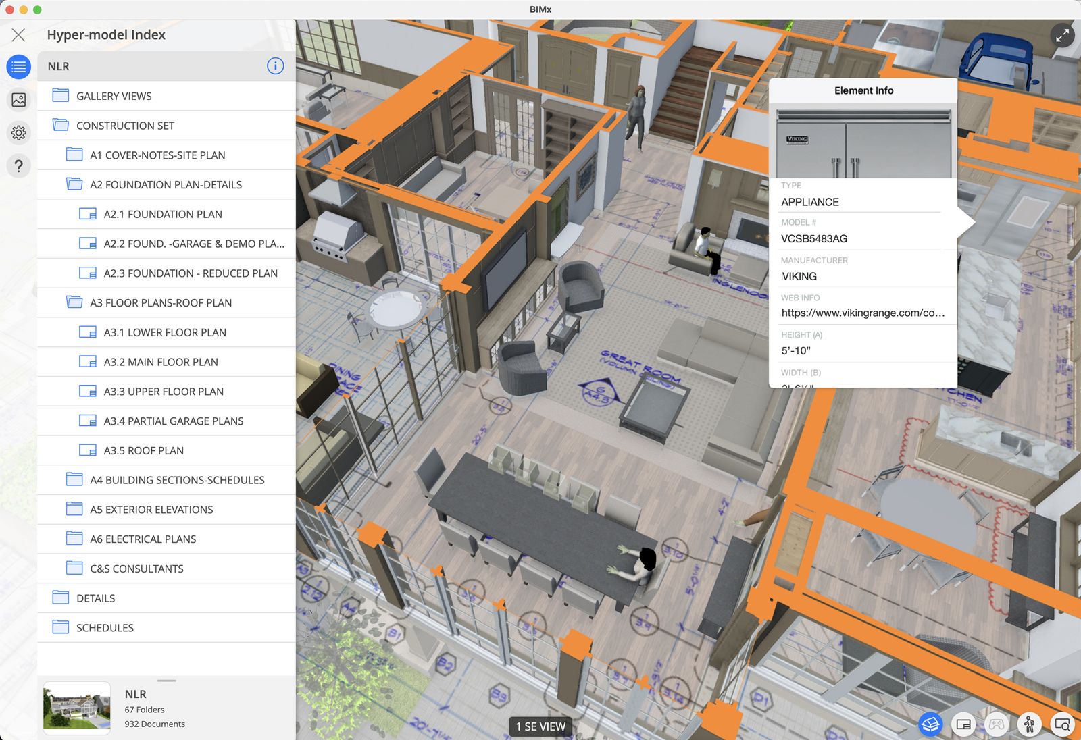Open Settings via the gear icon
The image size is (1081, 740).
pos(19,133)
